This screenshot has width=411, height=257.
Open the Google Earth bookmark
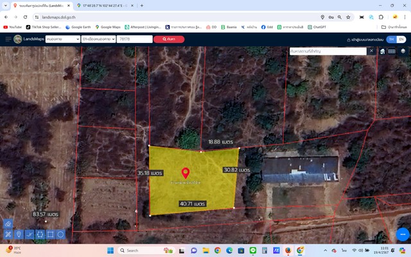tap(78, 27)
